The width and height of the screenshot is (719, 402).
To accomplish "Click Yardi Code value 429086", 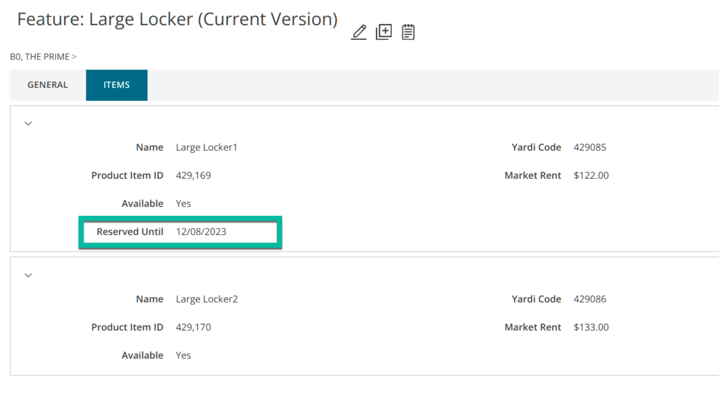I will pyautogui.click(x=590, y=299).
